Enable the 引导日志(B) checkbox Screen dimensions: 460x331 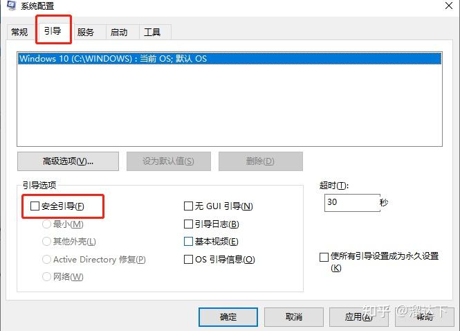(188, 224)
